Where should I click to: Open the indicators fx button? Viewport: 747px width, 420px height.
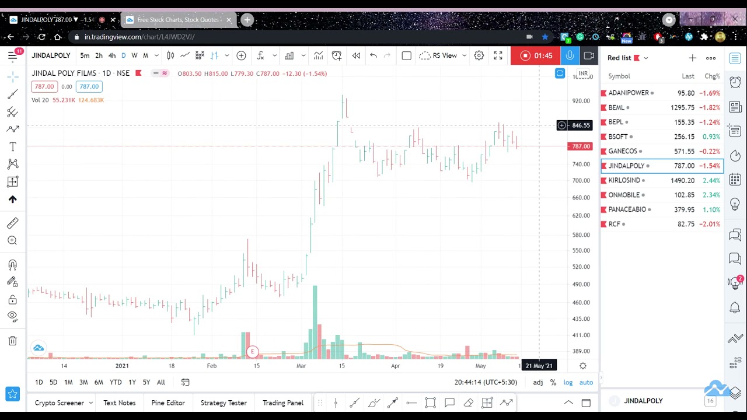click(260, 55)
